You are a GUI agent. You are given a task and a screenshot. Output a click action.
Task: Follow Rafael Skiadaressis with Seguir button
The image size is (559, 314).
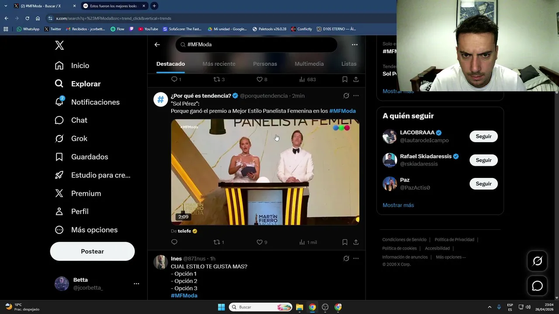(483, 160)
